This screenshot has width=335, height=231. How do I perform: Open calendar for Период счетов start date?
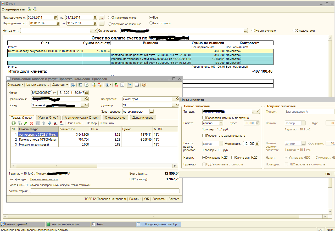tap(55, 18)
